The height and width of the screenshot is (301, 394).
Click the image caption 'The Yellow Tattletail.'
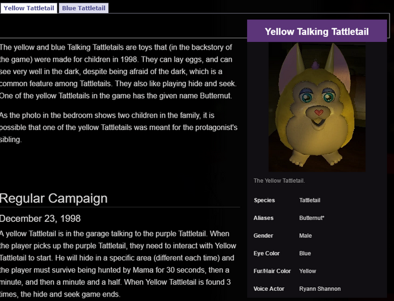pyautogui.click(x=279, y=180)
